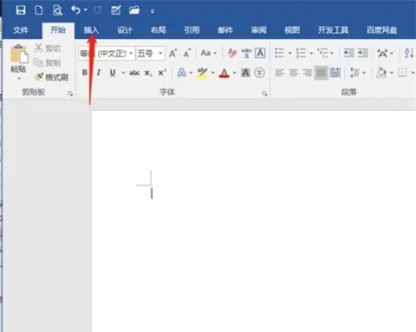The width and height of the screenshot is (416, 332).
Task: Switch to the 引用 (References) tab
Action: tap(192, 30)
